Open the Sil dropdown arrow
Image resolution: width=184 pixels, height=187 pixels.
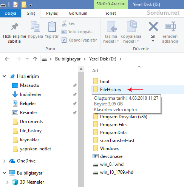(153, 41)
